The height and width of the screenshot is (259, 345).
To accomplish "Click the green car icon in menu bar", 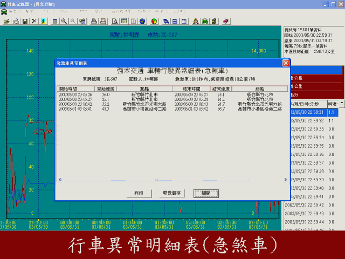I will [4, 12].
